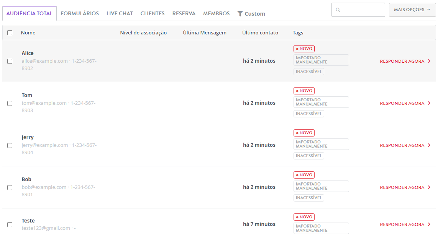Image resolution: width=438 pixels, height=239 pixels.
Task: Click the Novo tag on Tom's row
Action: [x=304, y=91]
